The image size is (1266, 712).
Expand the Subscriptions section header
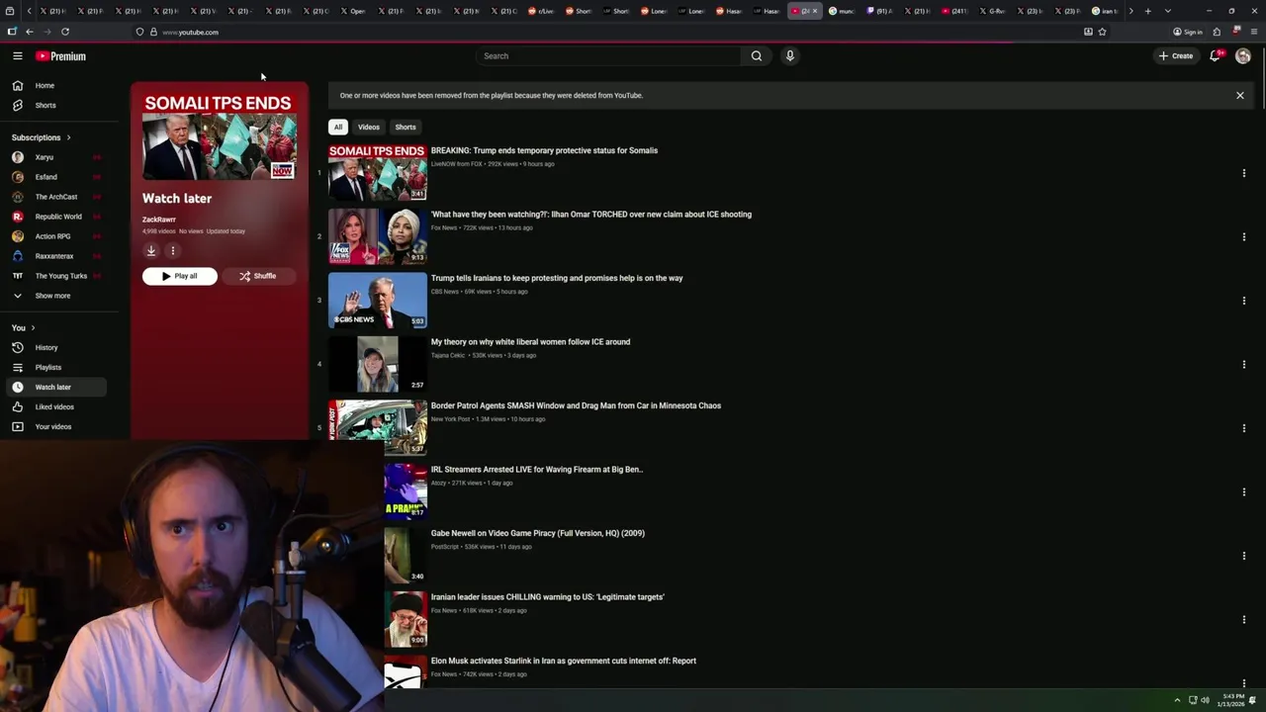[42, 137]
